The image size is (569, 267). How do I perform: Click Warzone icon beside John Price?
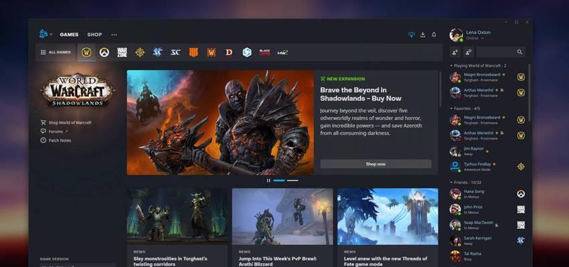coord(521,209)
